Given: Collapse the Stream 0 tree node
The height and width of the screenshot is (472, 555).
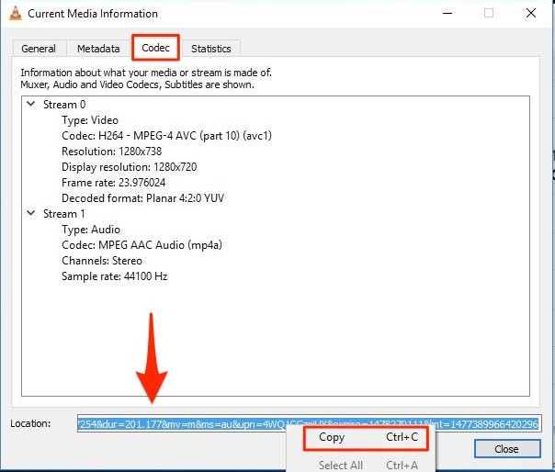Looking at the screenshot, I should point(31,104).
